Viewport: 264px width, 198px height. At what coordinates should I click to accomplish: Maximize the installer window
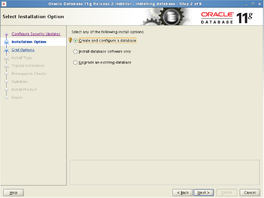(x=253, y=4)
